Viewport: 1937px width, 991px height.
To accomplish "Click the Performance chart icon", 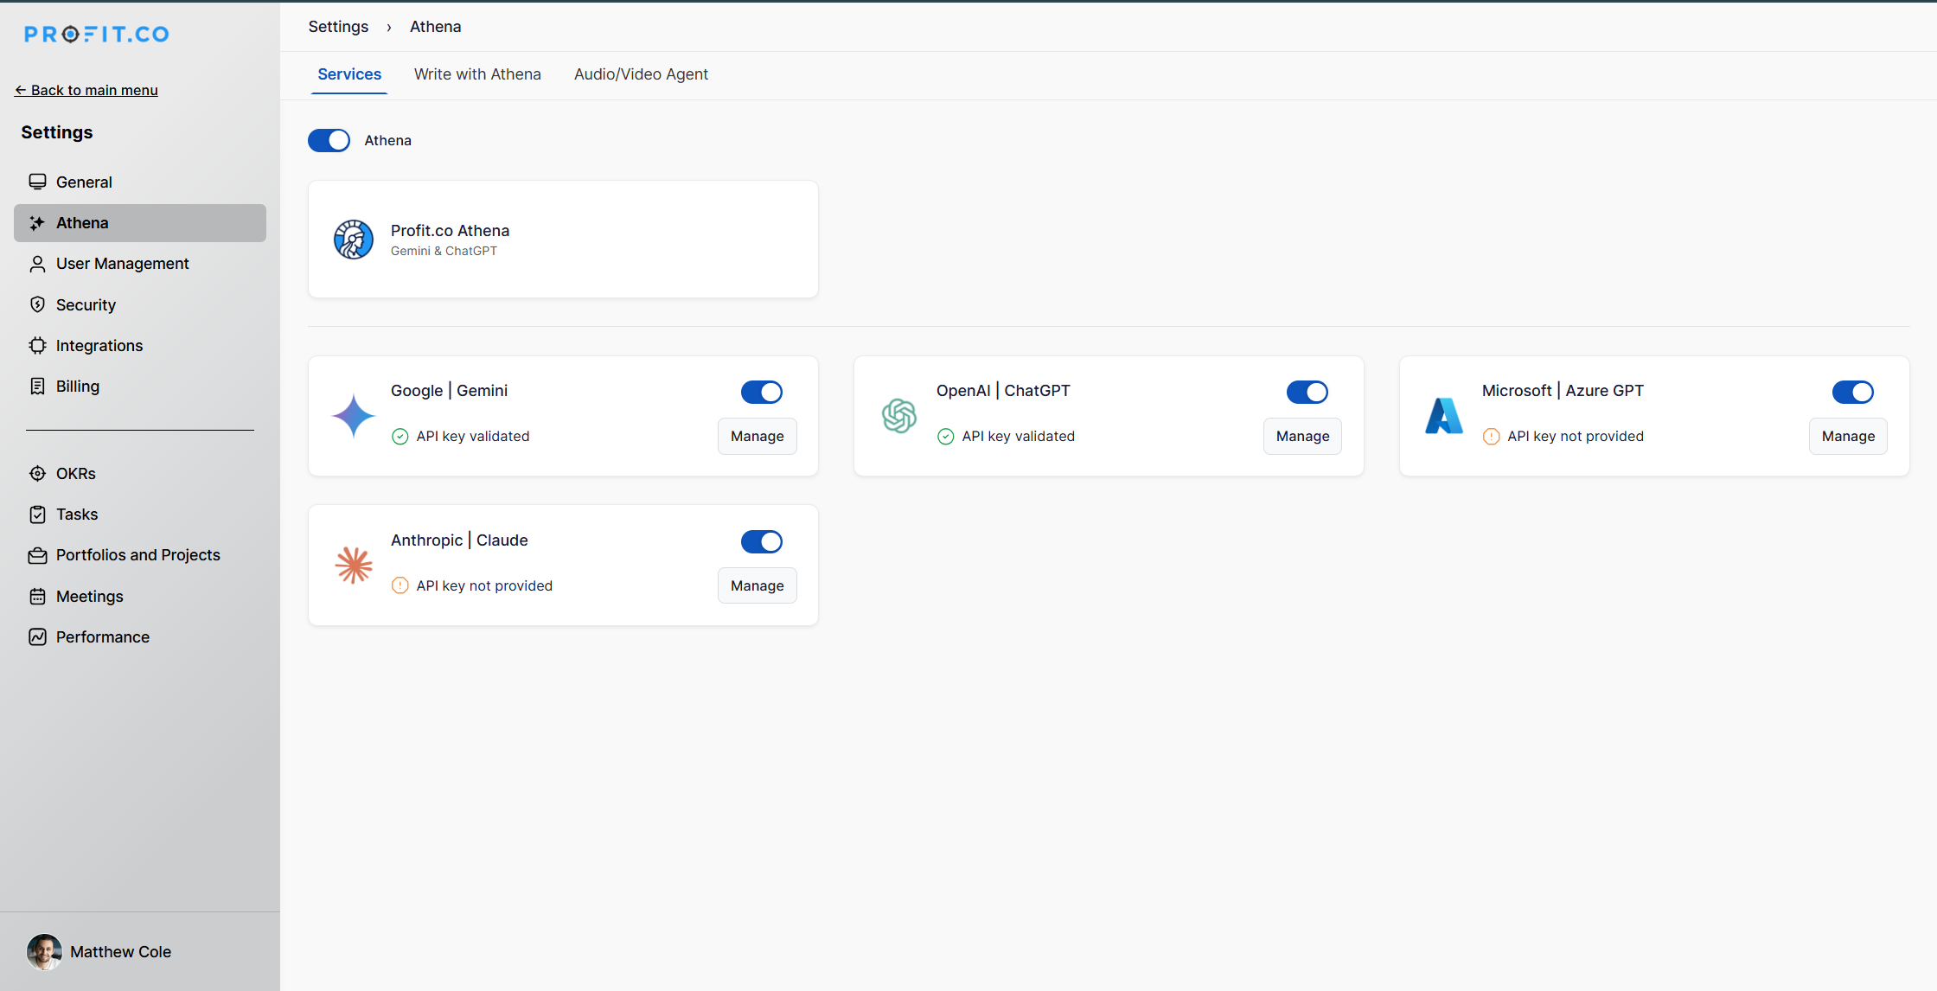I will [x=37, y=636].
